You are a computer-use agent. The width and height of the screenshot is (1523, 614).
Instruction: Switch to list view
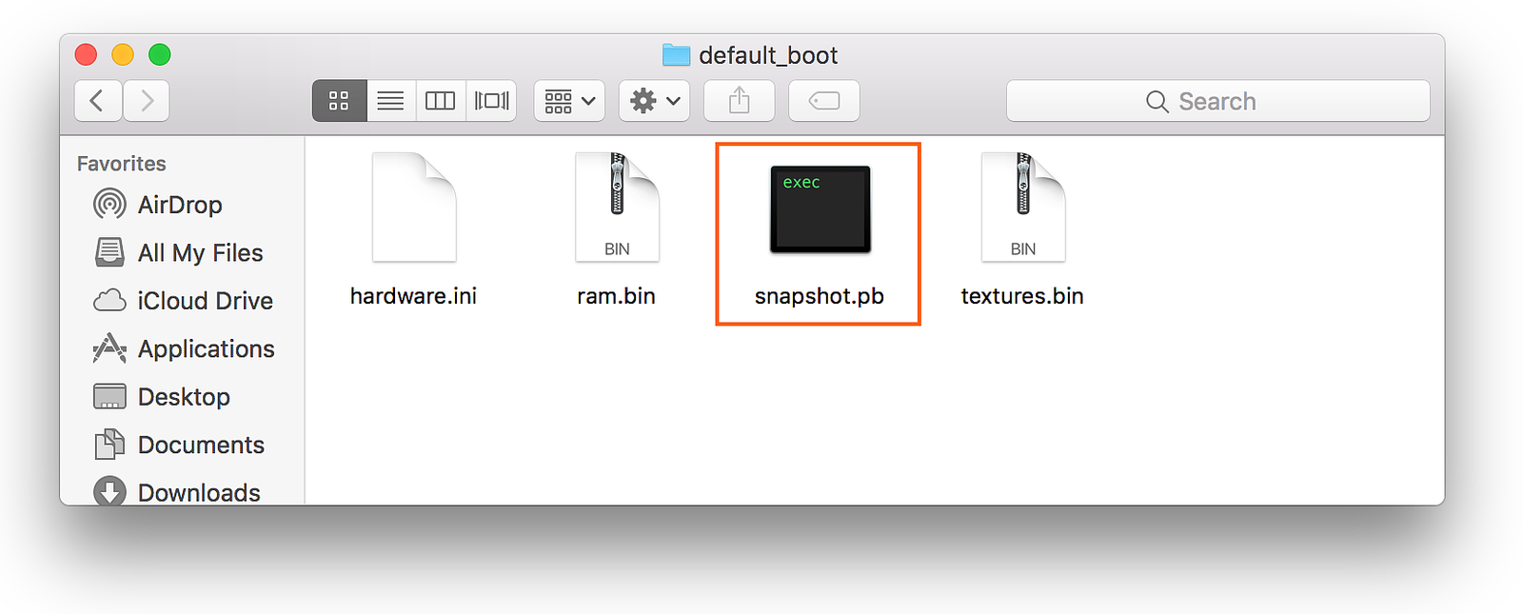coord(390,101)
